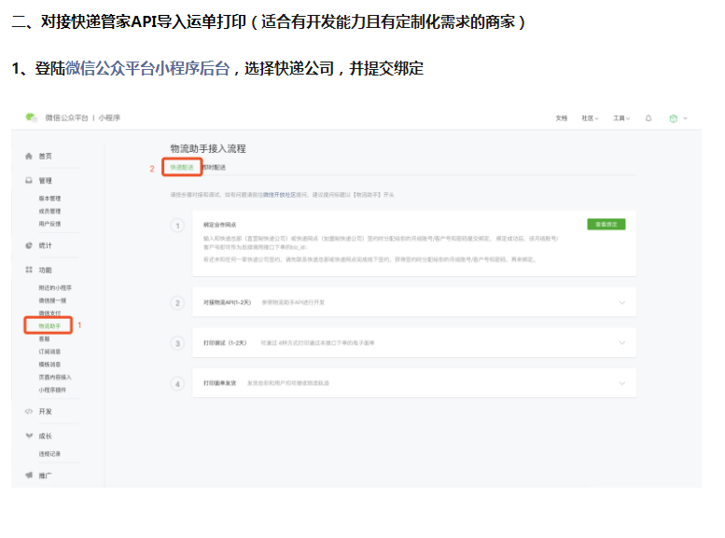Image resolution: width=725 pixels, height=538 pixels.
Task: Click the 物流助手接入流程 page title
Action: [208, 148]
